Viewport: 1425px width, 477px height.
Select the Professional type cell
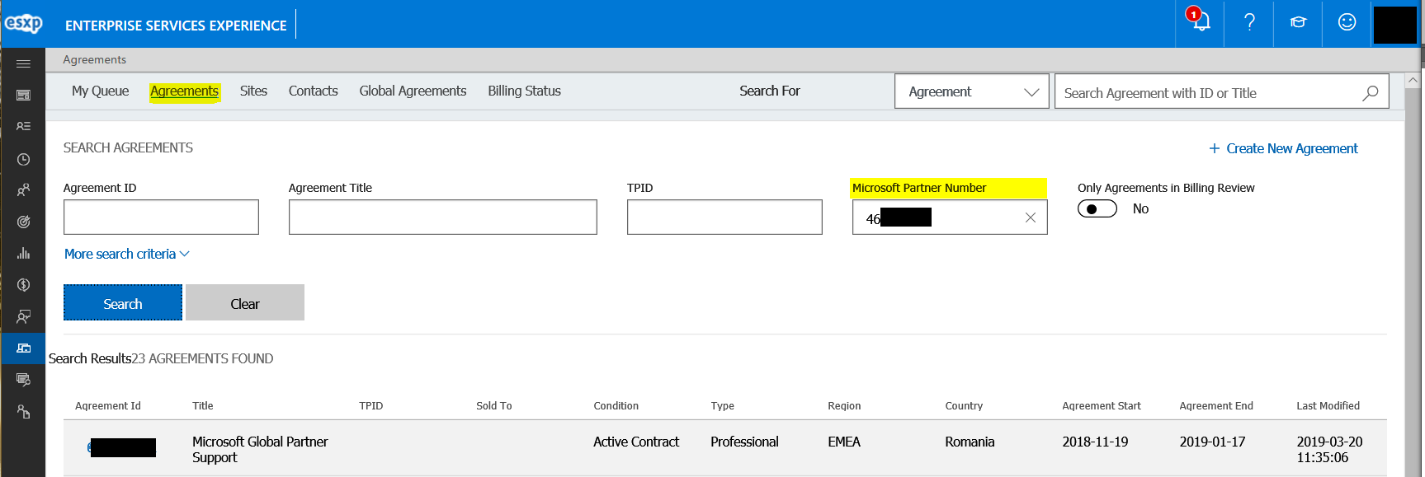pos(744,442)
